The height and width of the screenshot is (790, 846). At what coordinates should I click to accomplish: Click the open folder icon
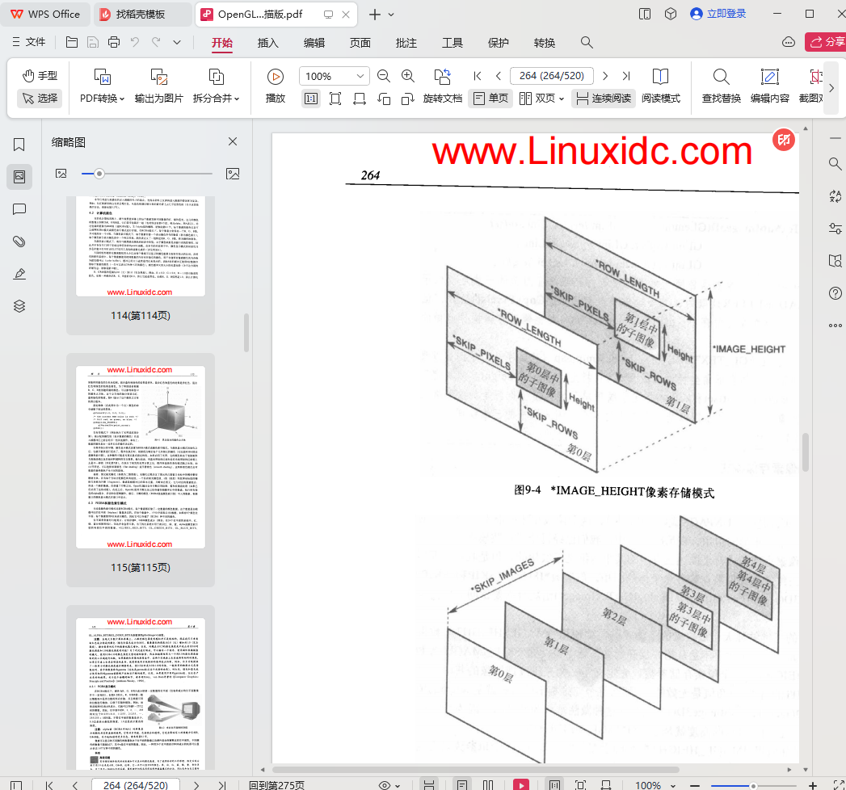coord(72,42)
